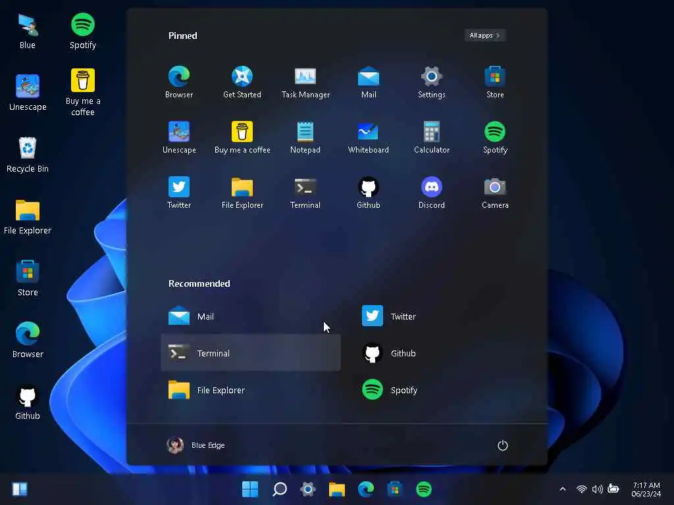
Task: Click the taskbar Start button
Action: (249, 489)
